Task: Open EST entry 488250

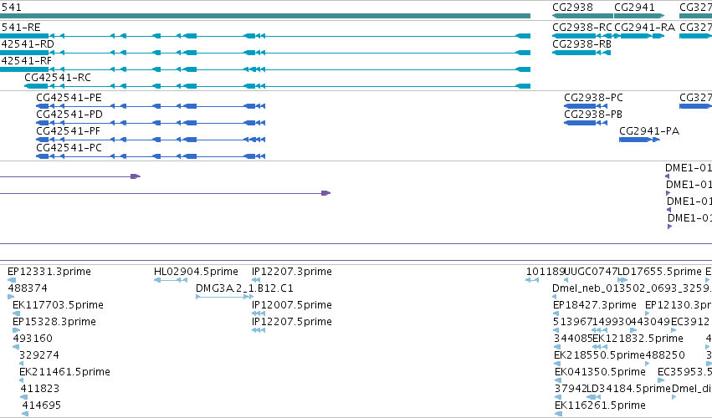Action: (x=665, y=355)
